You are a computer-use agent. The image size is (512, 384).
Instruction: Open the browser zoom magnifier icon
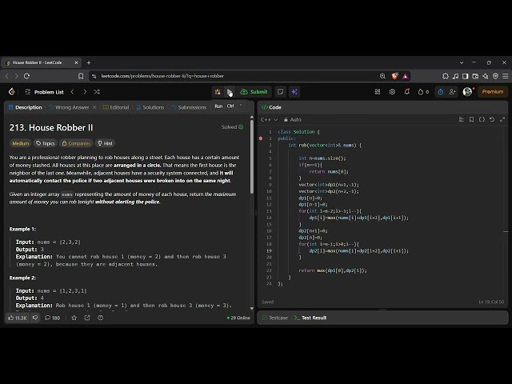tap(382, 76)
